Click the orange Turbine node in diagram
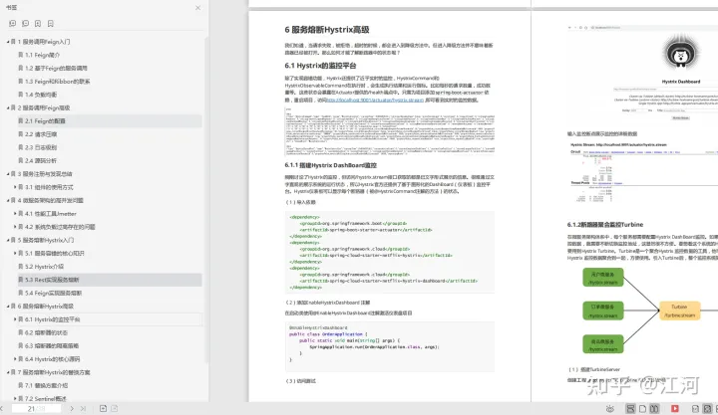 [679, 311]
